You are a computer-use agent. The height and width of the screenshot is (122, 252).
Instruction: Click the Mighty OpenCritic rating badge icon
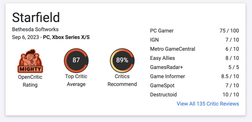[x=30, y=61]
